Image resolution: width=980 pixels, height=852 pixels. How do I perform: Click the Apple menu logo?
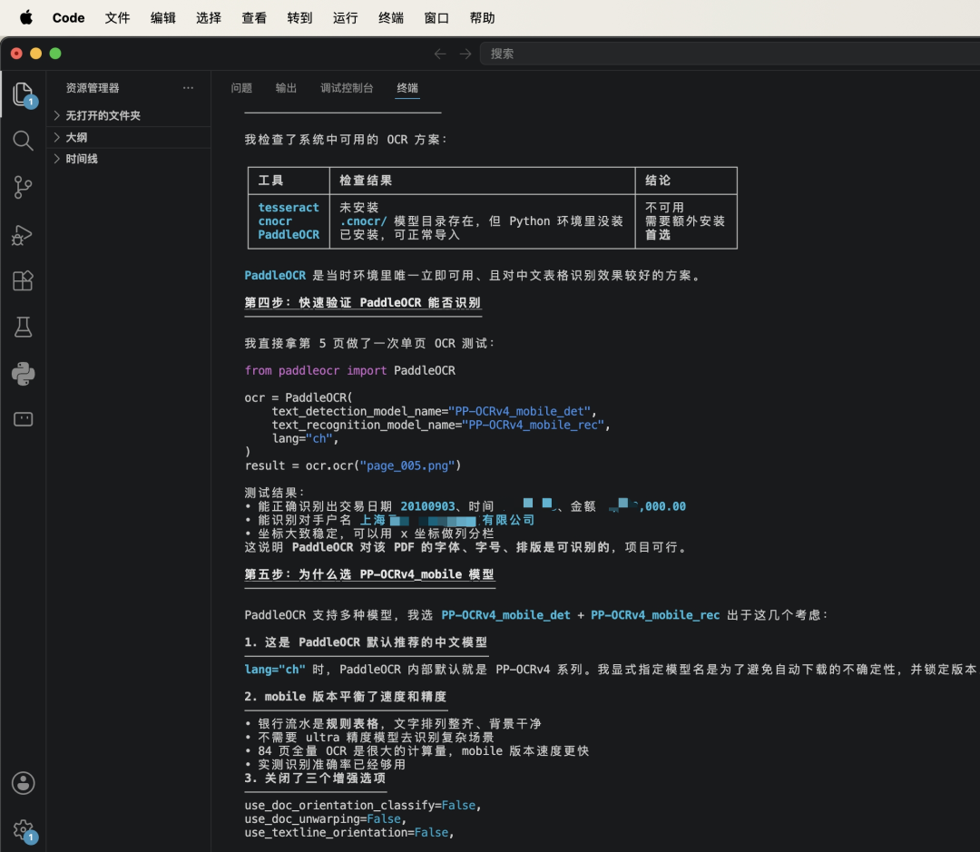[26, 17]
